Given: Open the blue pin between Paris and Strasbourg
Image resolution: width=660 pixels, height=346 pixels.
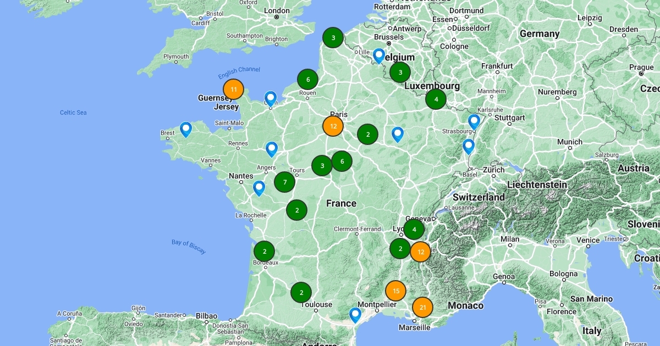Looking at the screenshot, I should point(397,134).
